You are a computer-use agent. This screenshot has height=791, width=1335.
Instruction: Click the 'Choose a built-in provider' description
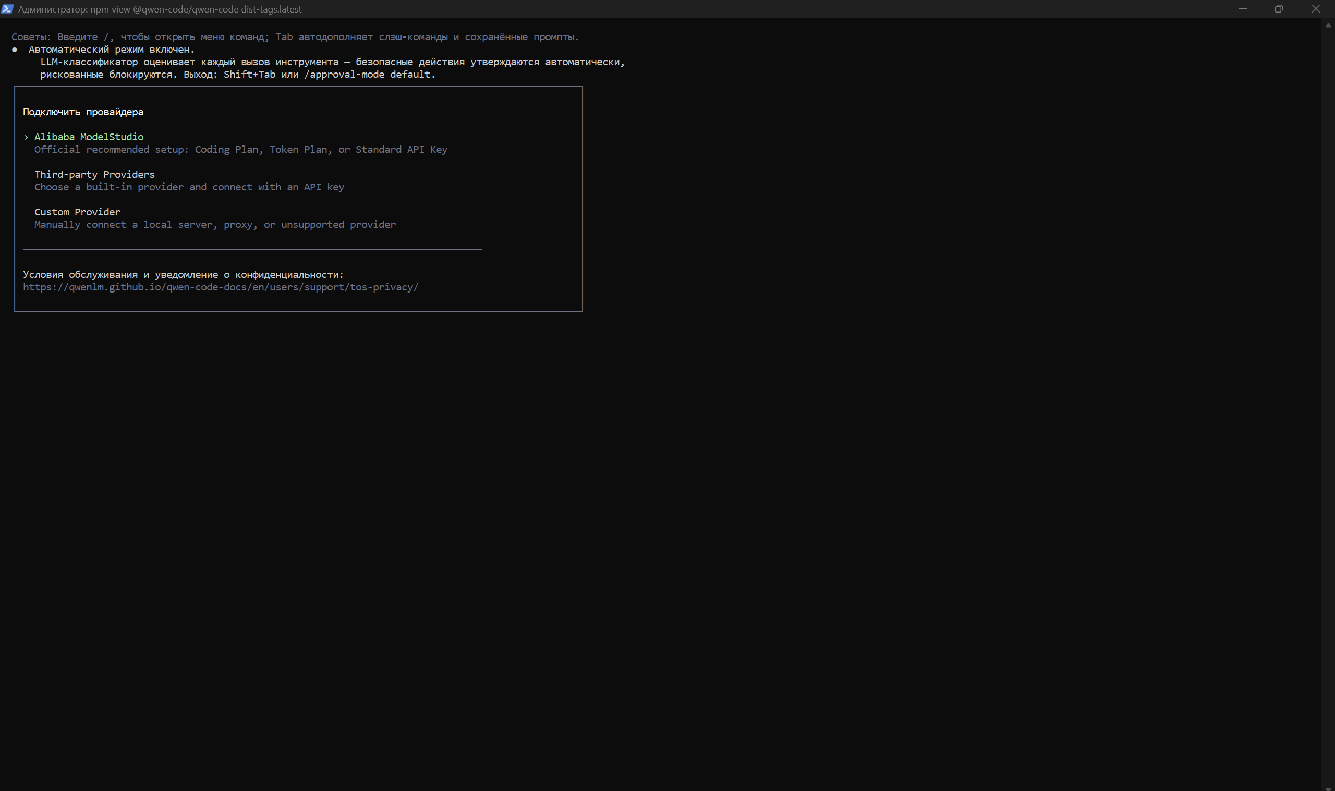[189, 187]
